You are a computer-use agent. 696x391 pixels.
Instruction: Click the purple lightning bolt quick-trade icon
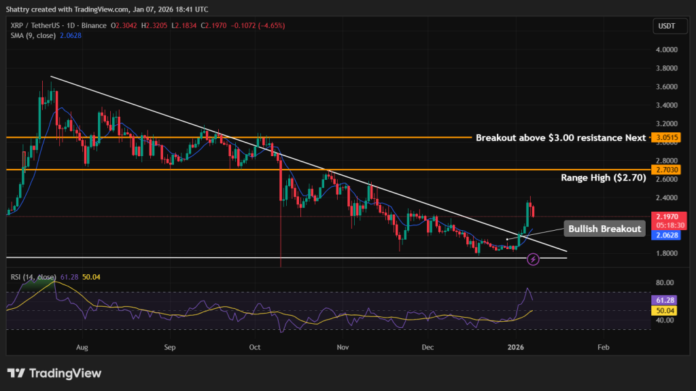[533, 259]
